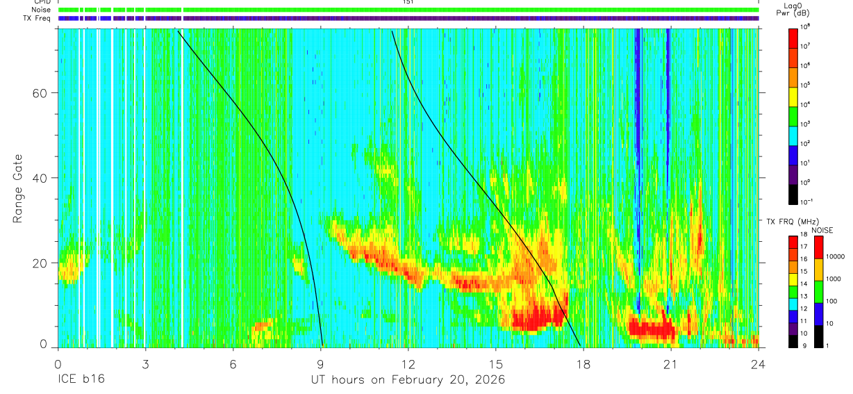Click the green Noise strip above the plot
This screenshot has height=394, width=853.
[408, 10]
